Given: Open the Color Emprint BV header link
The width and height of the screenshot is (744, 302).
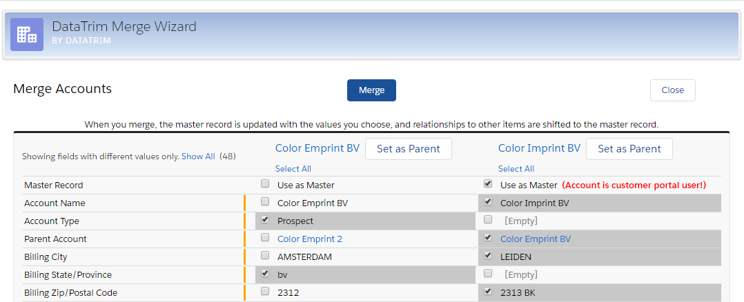Looking at the screenshot, I should 317,148.
